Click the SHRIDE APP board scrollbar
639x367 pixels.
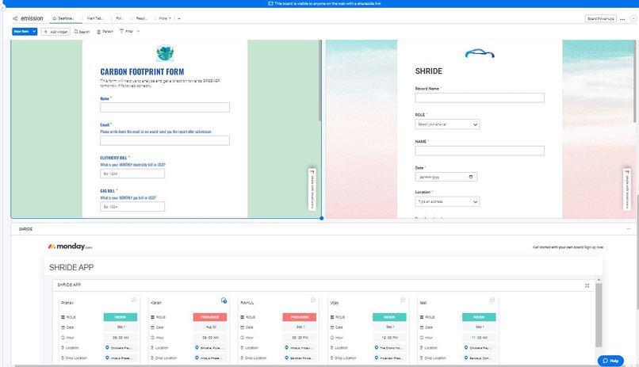pyautogui.click(x=599, y=315)
